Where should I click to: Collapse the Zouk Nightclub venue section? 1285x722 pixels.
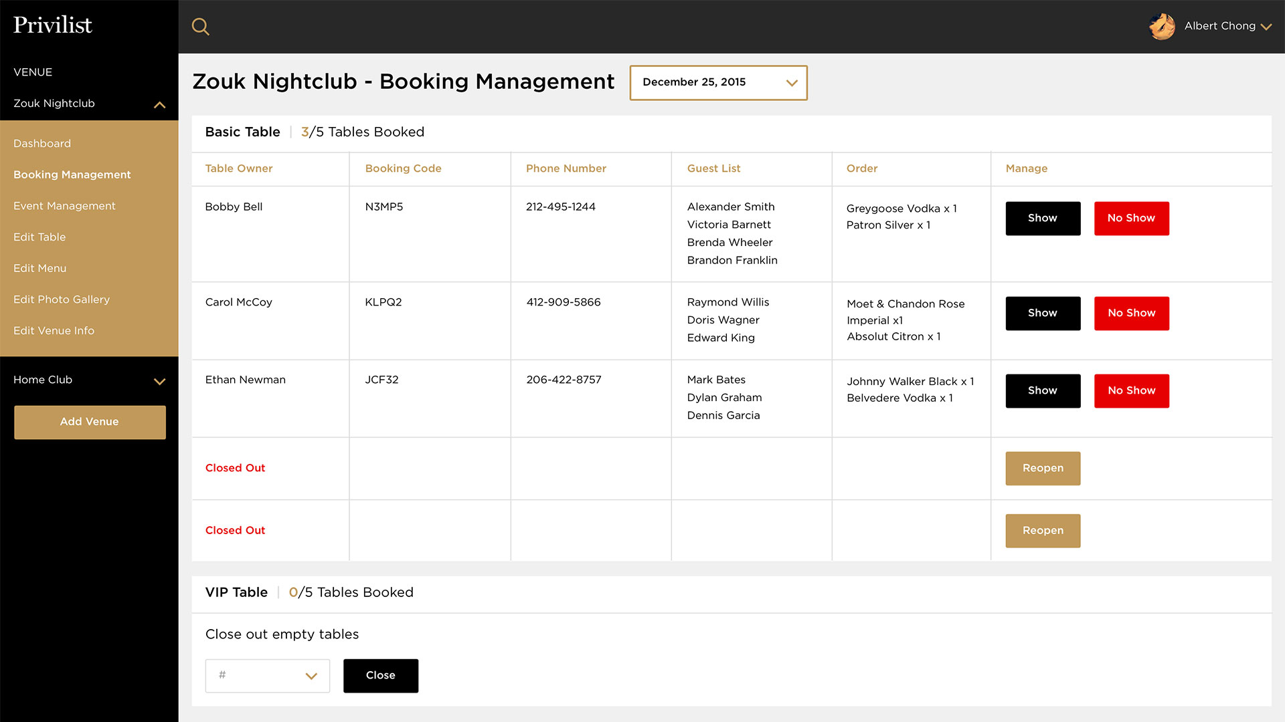pos(159,104)
